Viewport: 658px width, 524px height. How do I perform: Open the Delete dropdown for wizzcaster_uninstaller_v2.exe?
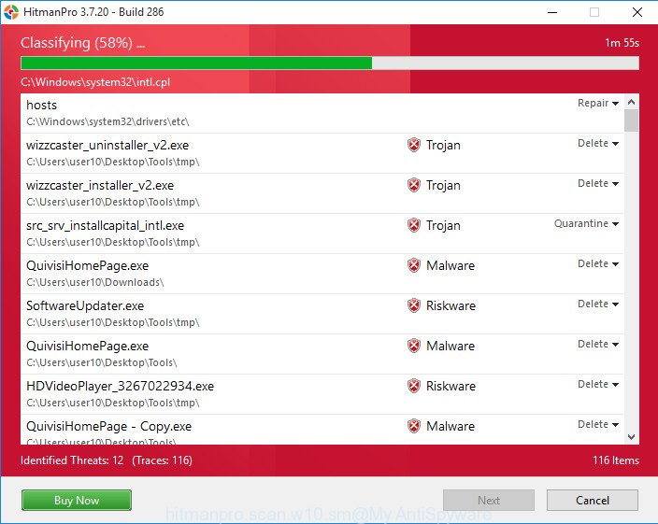(x=598, y=143)
